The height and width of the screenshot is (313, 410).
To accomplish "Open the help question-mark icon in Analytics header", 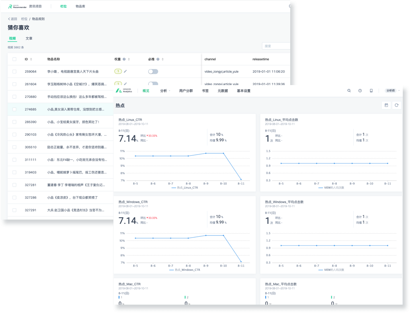I will [360, 91].
